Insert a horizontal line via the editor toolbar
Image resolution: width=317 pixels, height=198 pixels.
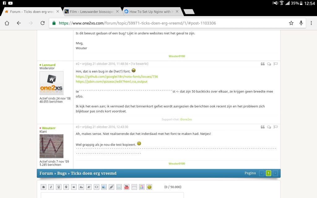coord(134,187)
